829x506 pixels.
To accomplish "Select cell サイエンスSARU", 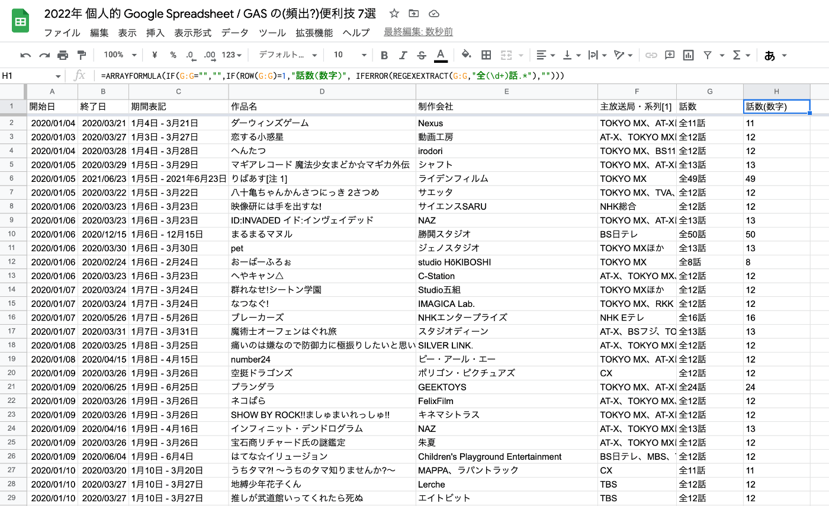I will tap(507, 207).
